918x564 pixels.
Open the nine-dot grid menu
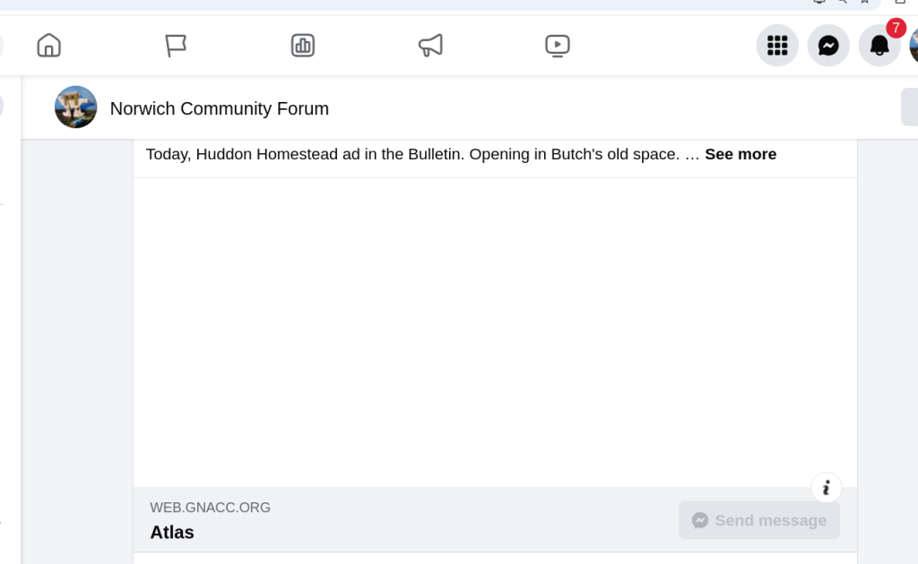pos(777,46)
